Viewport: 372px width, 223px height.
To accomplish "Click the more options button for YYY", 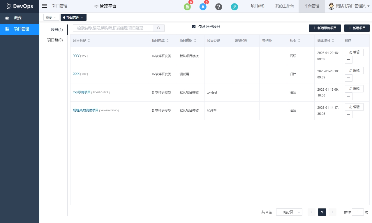I will (x=348, y=60).
